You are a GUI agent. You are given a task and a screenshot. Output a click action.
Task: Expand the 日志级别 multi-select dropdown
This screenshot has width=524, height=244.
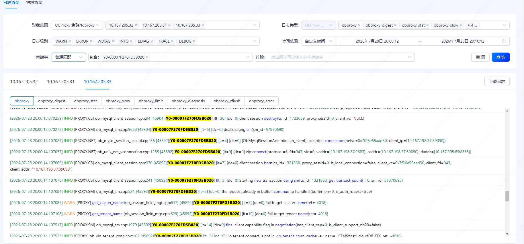click(255, 41)
